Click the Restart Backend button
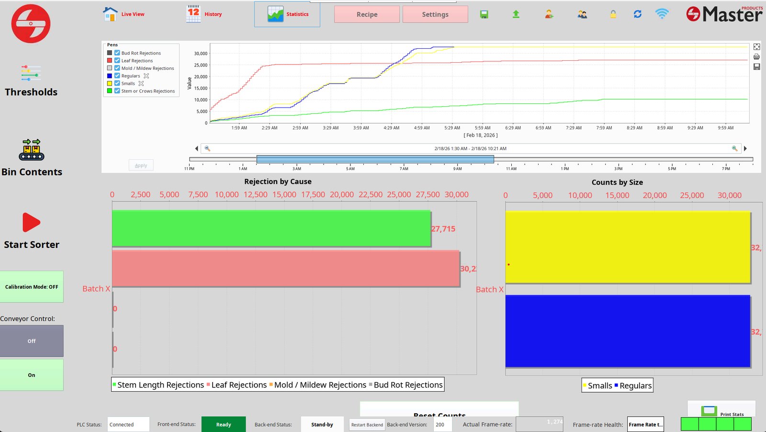The image size is (766, 432). click(x=367, y=424)
